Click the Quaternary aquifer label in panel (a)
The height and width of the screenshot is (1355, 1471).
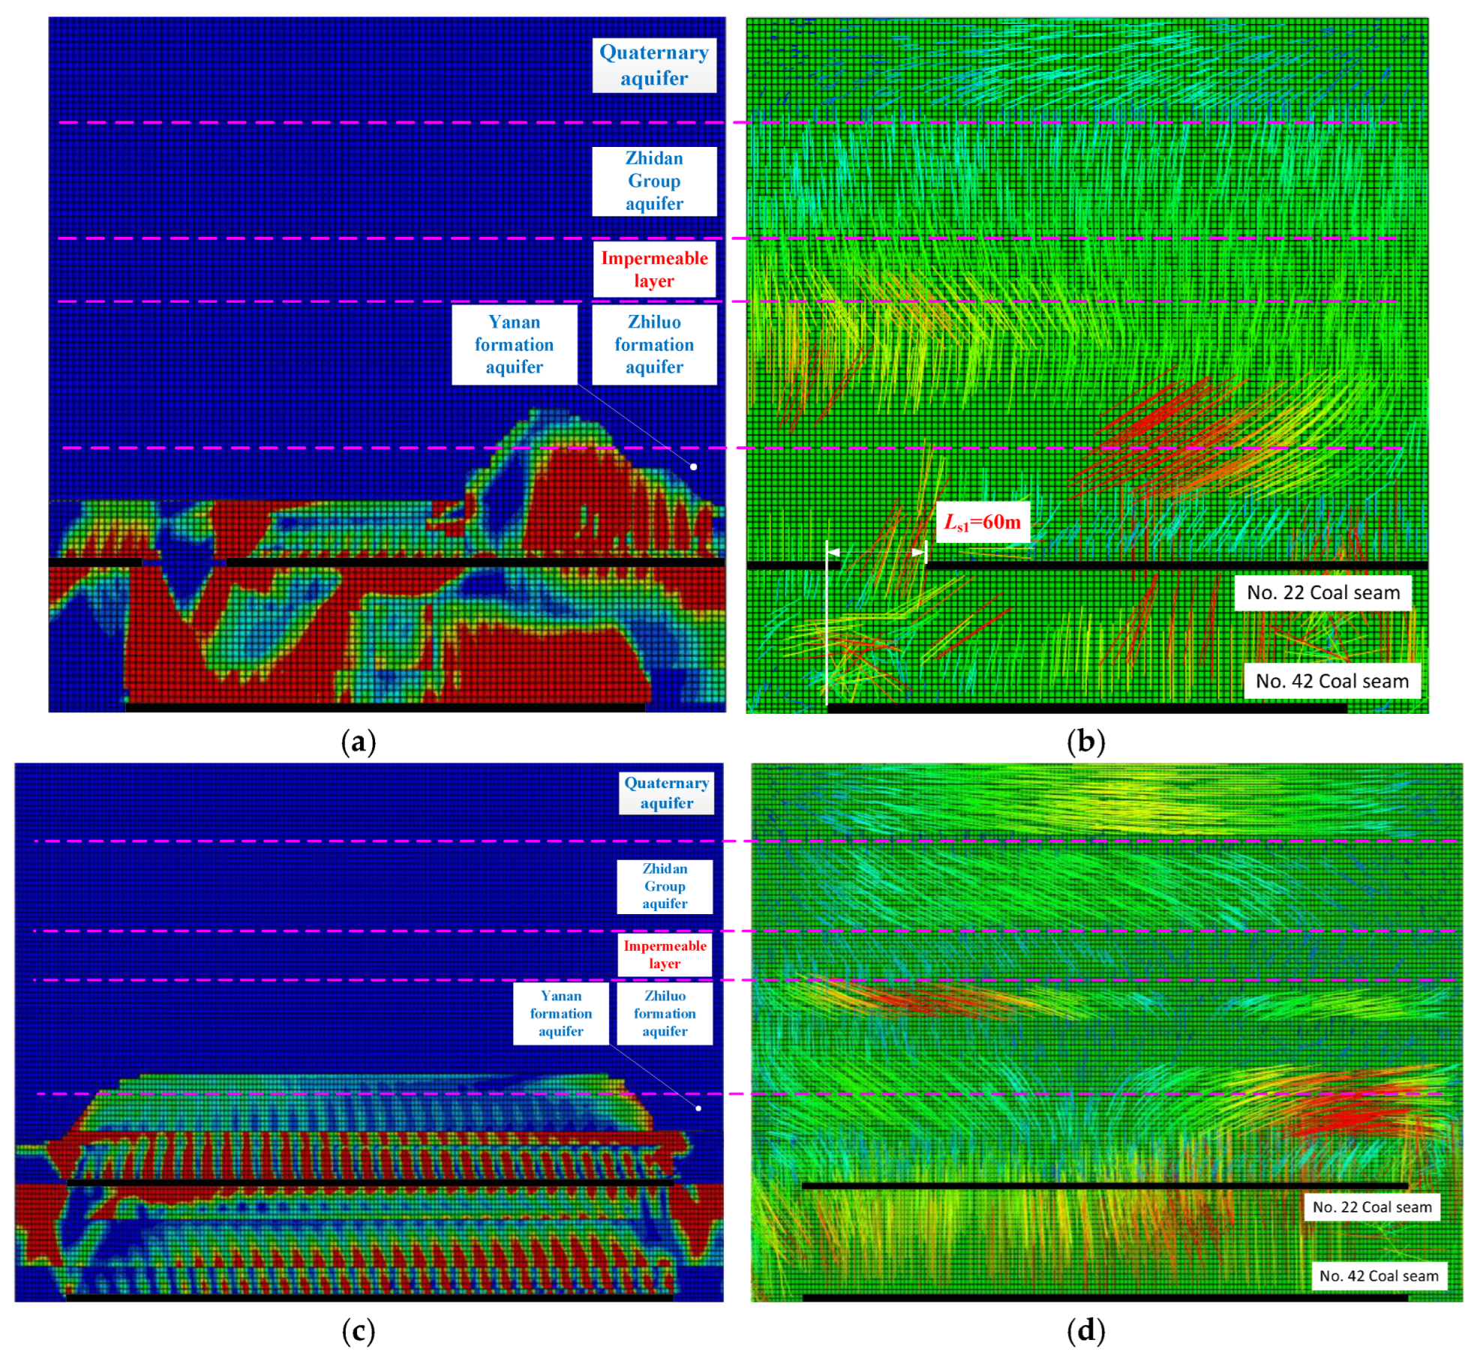tap(653, 65)
